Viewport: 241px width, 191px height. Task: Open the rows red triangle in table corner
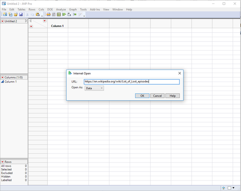point(31,26)
